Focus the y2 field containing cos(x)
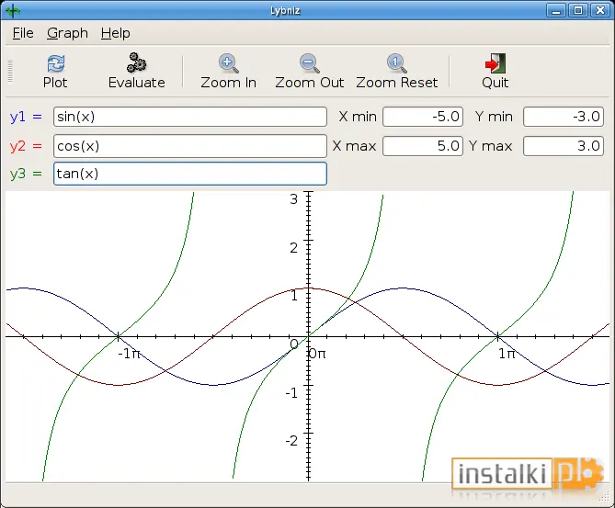Image resolution: width=615 pixels, height=508 pixels. point(190,146)
